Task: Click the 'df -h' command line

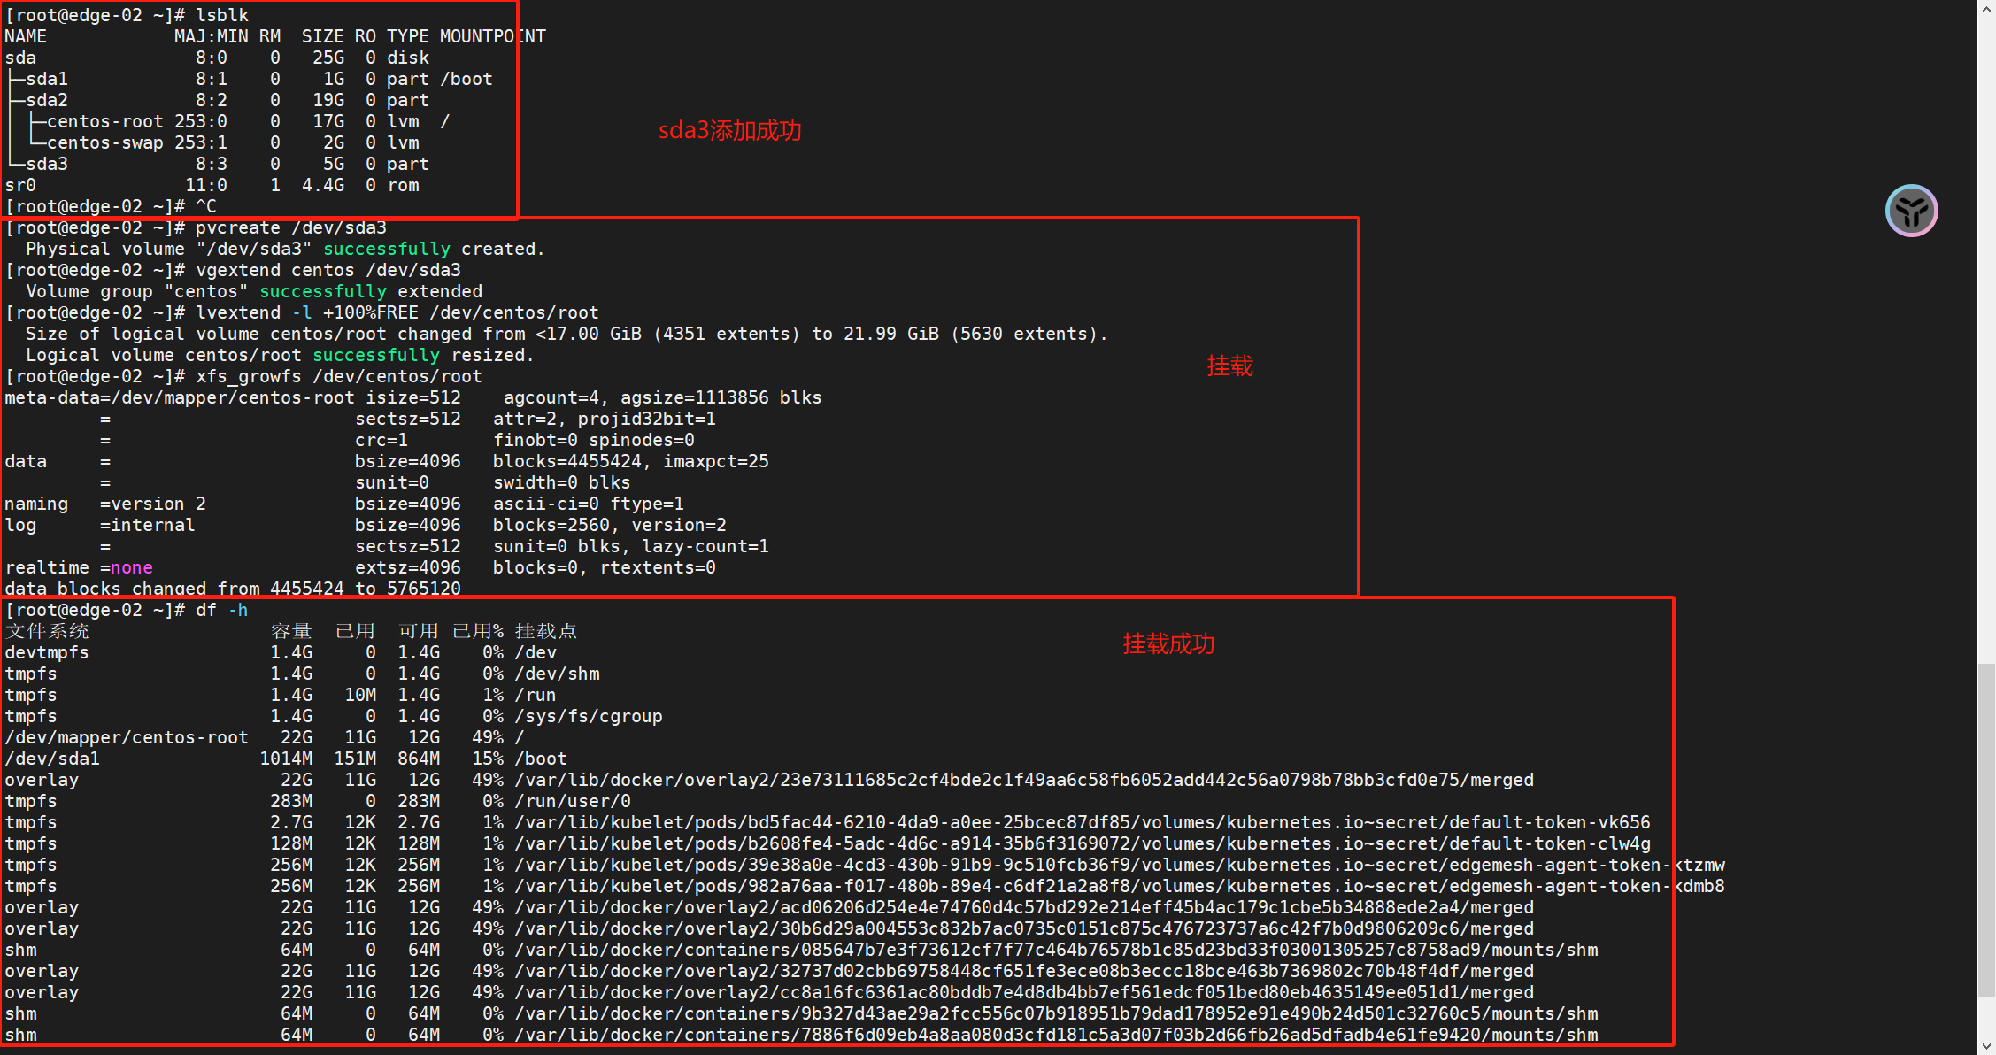Action: coord(221,610)
